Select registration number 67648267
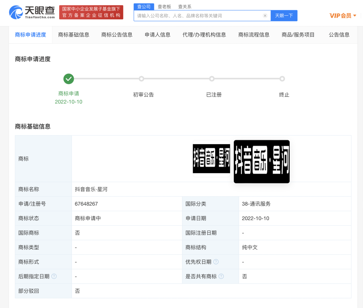The image size is (363, 308). [x=86, y=204]
